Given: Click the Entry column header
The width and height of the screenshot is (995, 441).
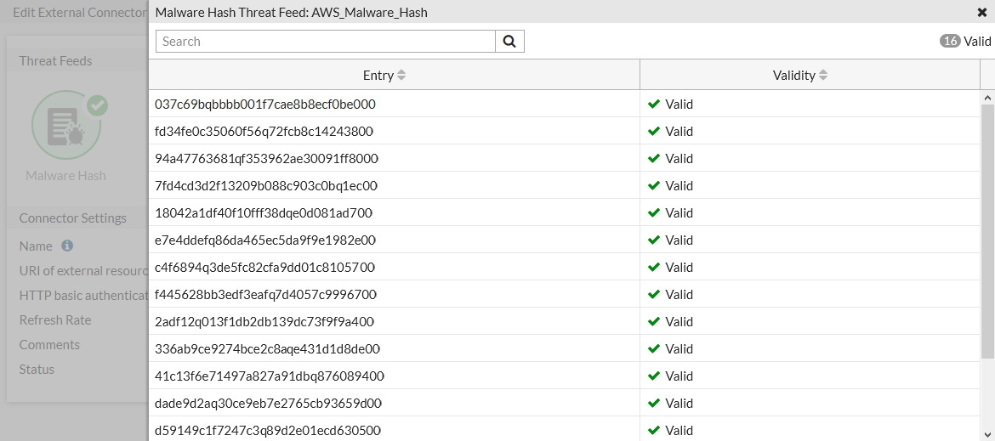Looking at the screenshot, I should [x=378, y=76].
